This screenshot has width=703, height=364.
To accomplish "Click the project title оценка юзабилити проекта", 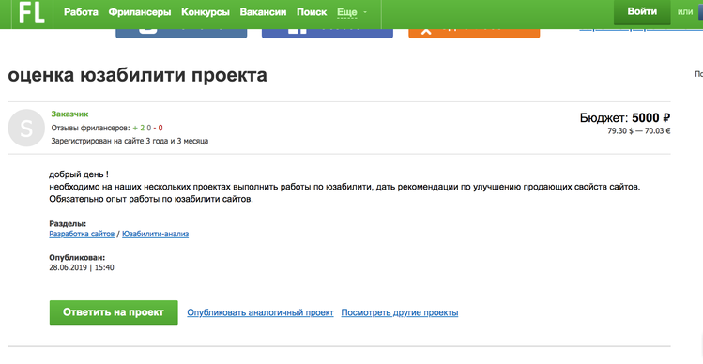I will coord(137,75).
